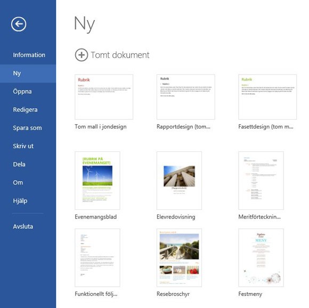Click the Festmeny caption text
The image size is (309, 308).
(250, 294)
